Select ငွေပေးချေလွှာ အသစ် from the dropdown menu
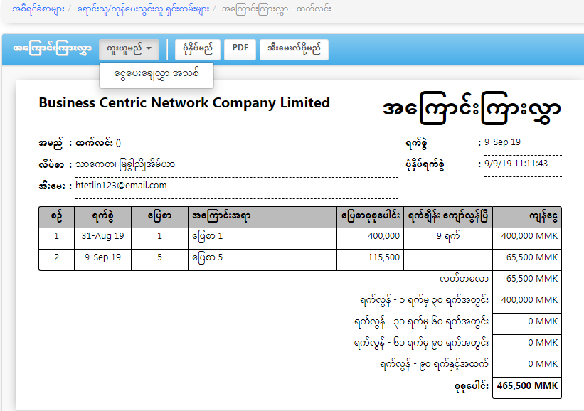This screenshot has height=411, width=584. point(156,74)
